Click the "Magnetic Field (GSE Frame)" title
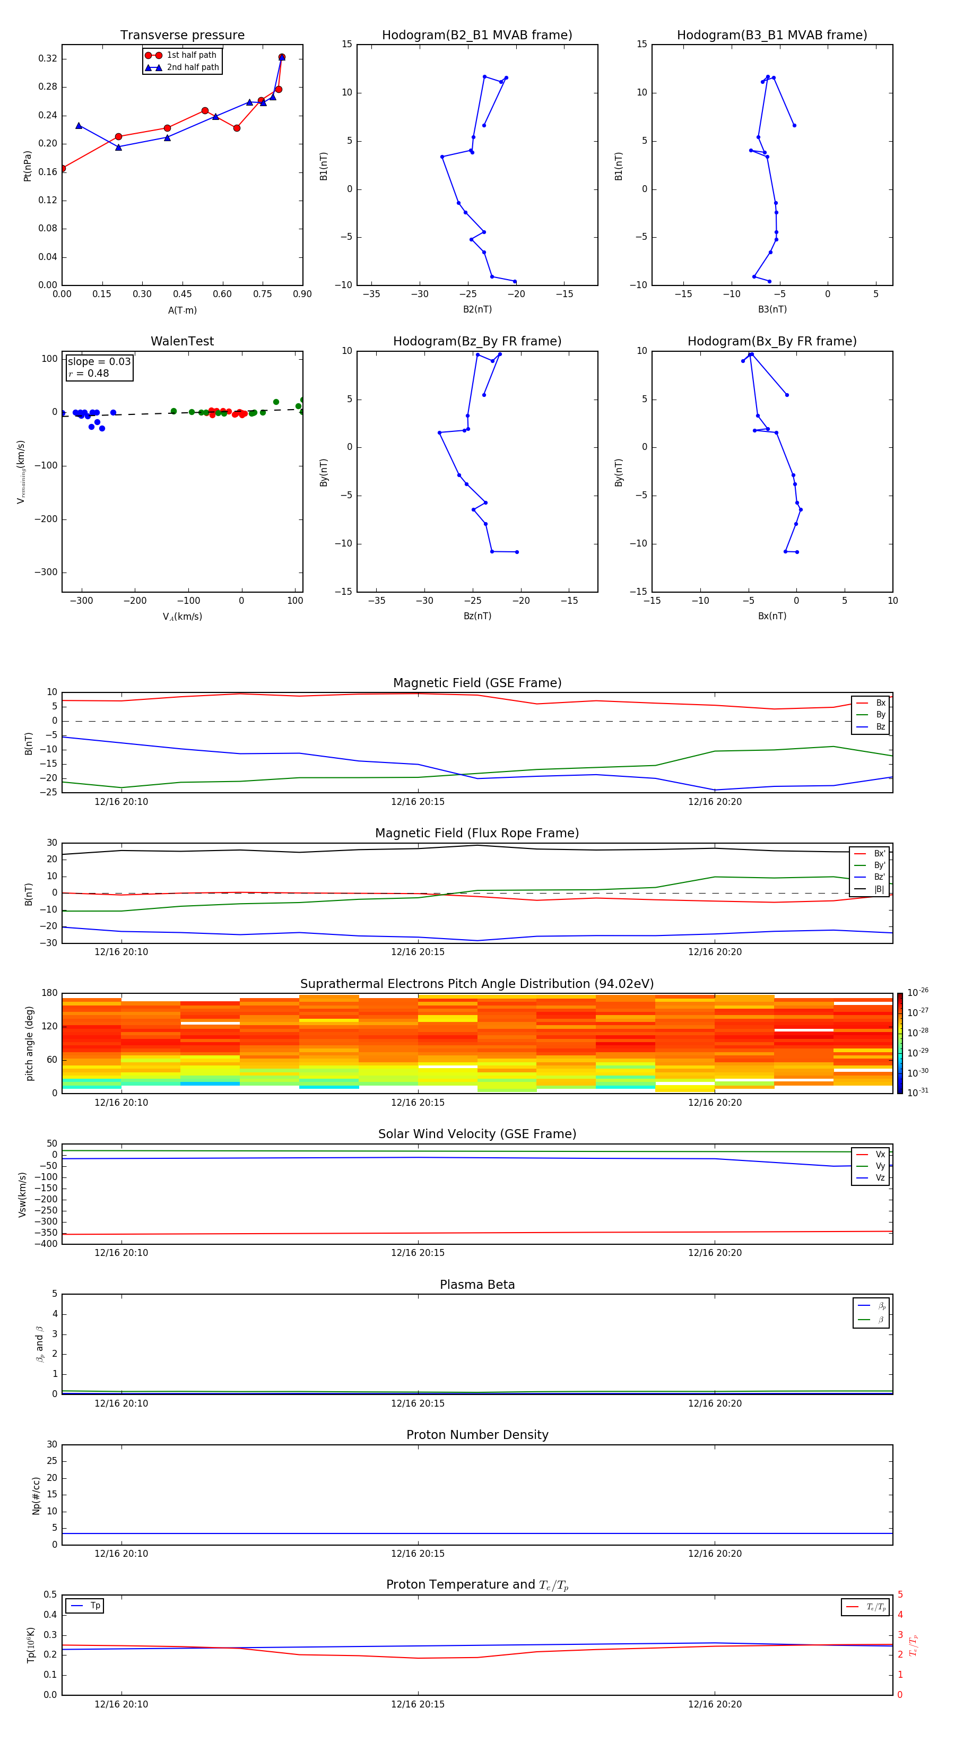Viewport: 955px width, 1751px height. pos(477,683)
